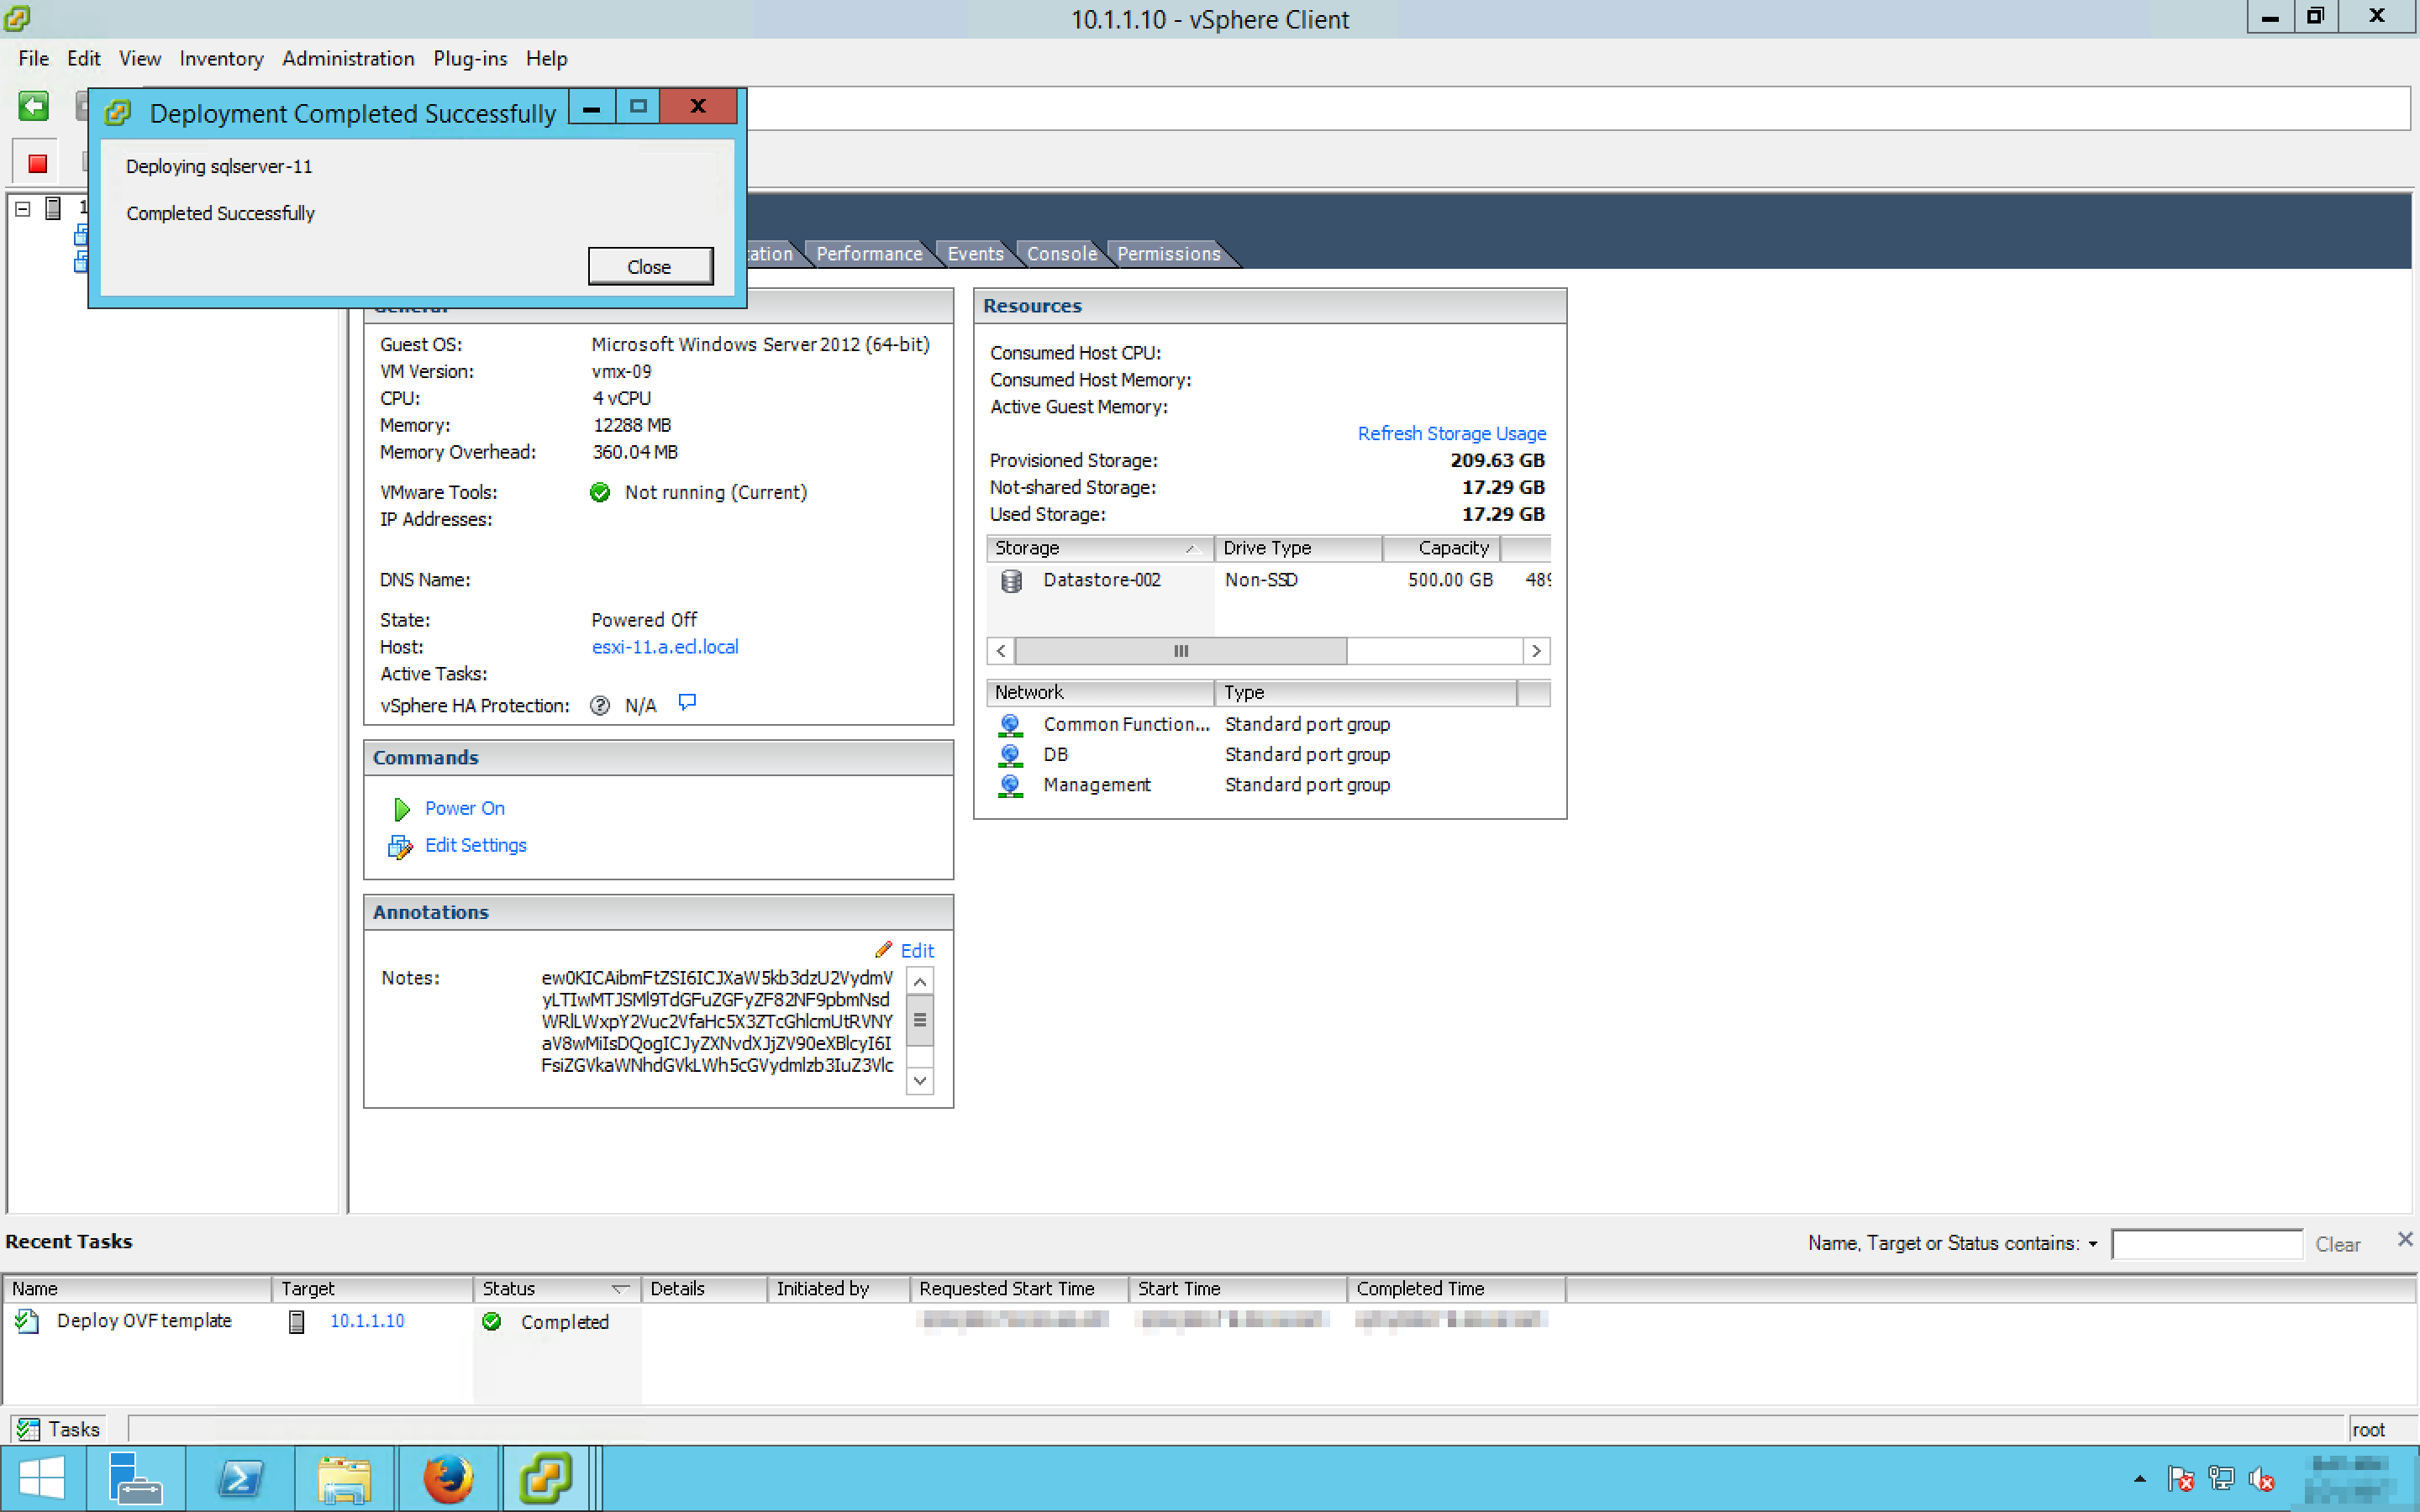Collapse the inventory tree root node
Image resolution: width=2420 pixels, height=1512 pixels.
coord(23,208)
